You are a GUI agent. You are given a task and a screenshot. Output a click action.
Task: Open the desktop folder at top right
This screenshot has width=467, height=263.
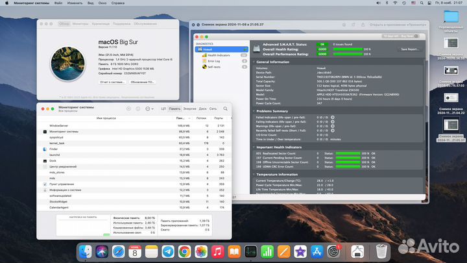tap(451, 17)
